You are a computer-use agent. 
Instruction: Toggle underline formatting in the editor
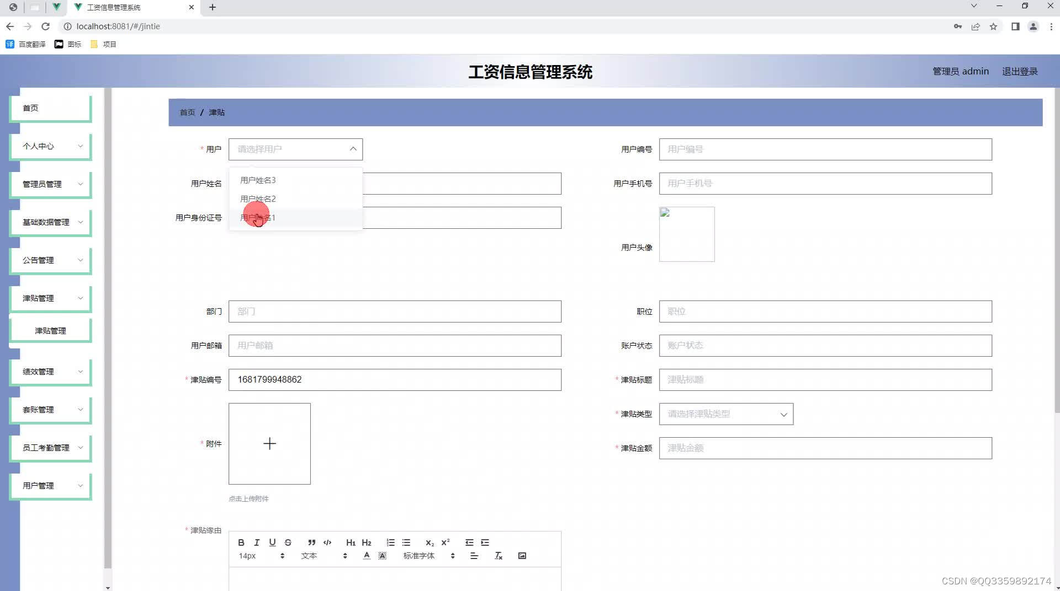(x=272, y=542)
